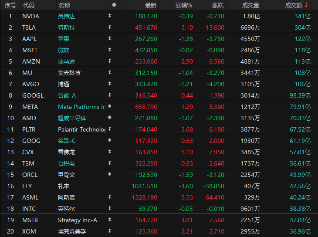Click the XOM ticker code
The width and height of the screenshot is (318, 237).
pyautogui.click(x=29, y=231)
